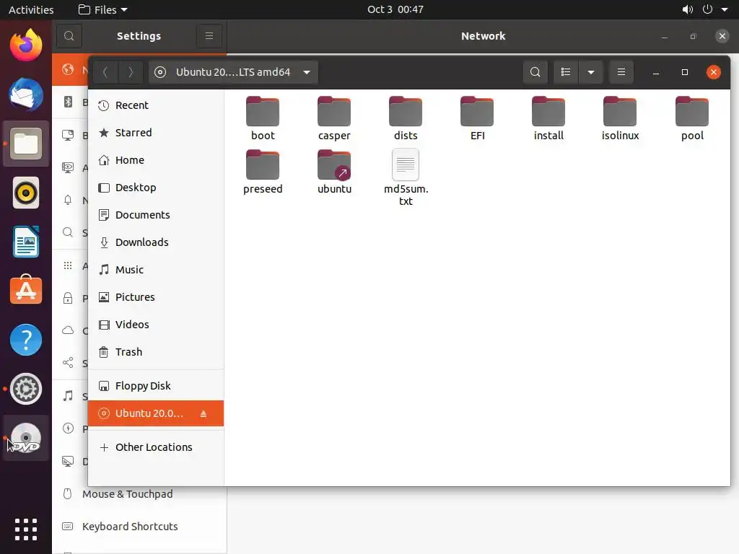Launch Firefox from the dock
This screenshot has height=554, width=739.
pyautogui.click(x=26, y=45)
